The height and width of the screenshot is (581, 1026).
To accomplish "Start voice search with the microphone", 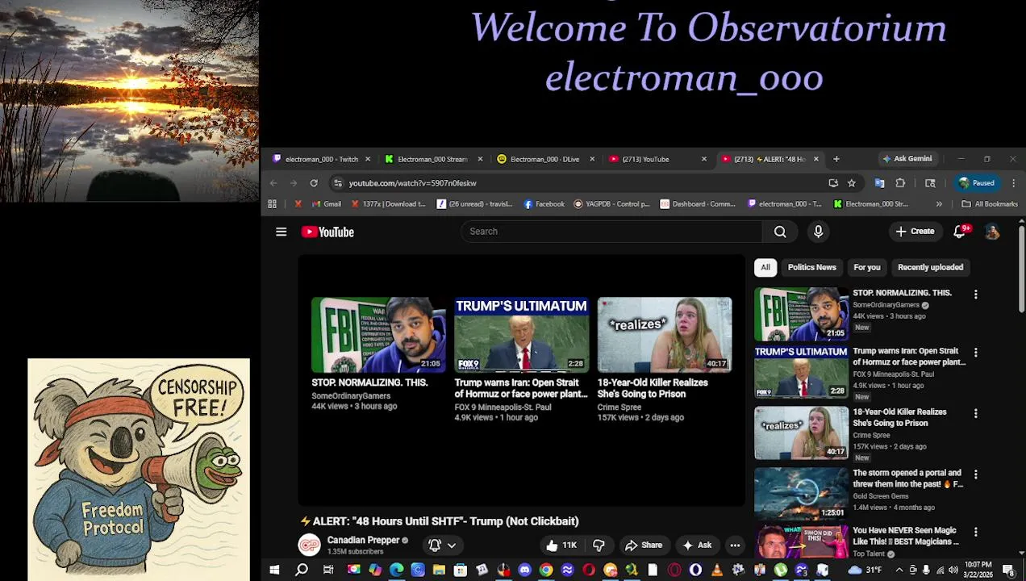I will pyautogui.click(x=818, y=232).
